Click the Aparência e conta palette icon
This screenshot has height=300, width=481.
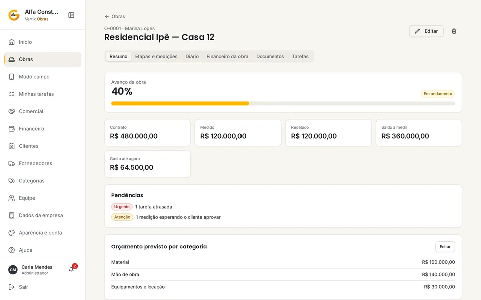coord(12,233)
